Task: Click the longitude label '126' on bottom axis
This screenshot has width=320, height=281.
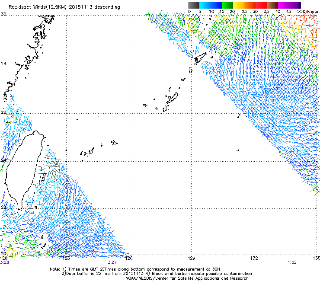Action: (x=129, y=258)
